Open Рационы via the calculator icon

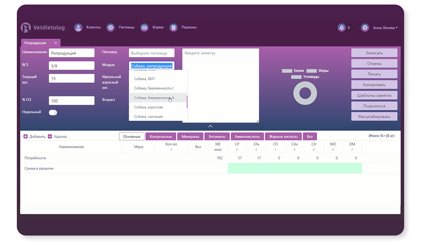click(x=173, y=28)
